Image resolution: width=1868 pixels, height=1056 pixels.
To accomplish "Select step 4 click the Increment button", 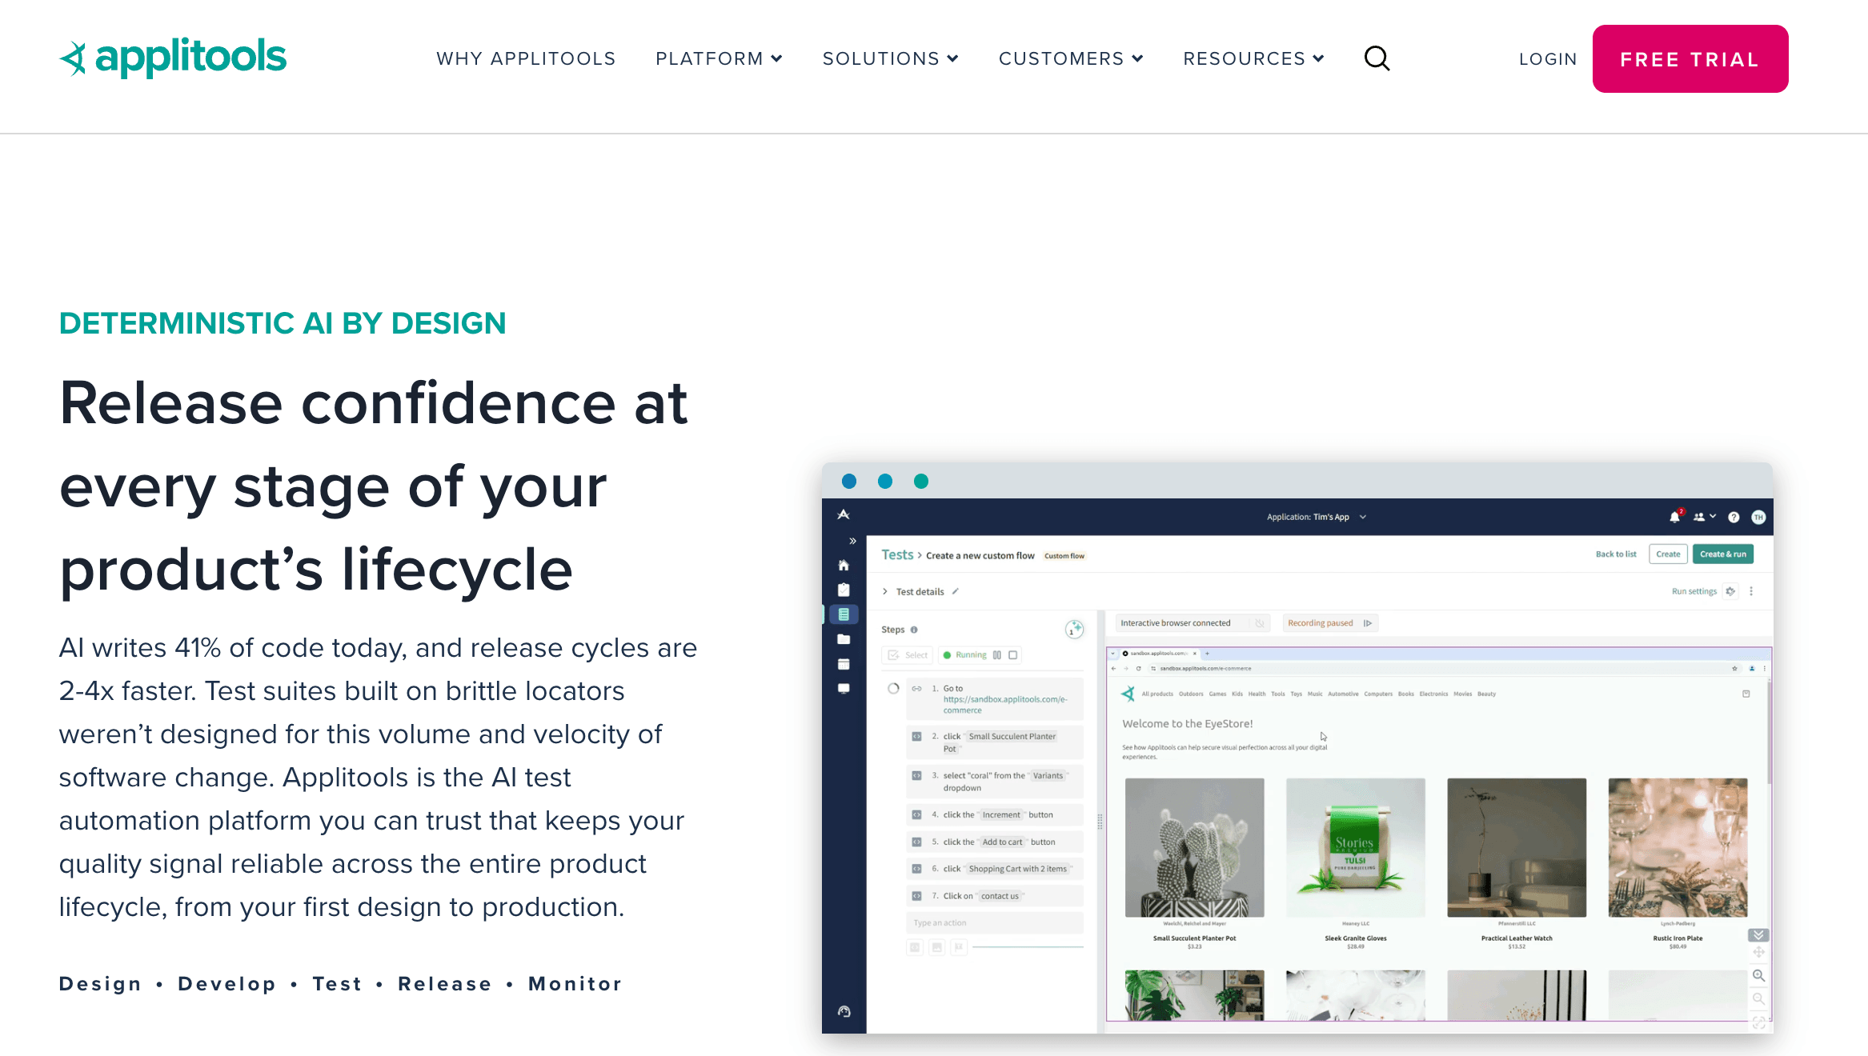I will pyautogui.click(x=995, y=815).
